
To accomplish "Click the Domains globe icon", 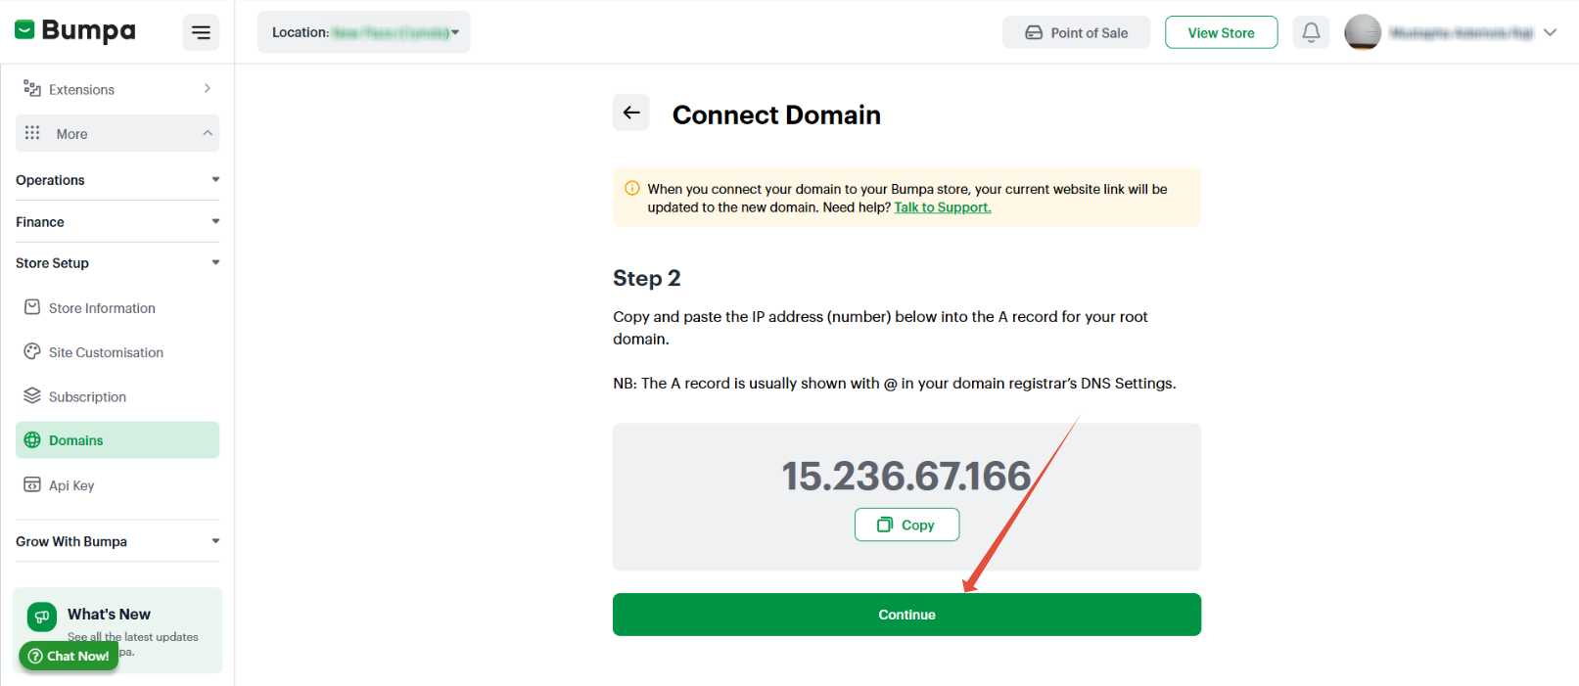I will (32, 440).
